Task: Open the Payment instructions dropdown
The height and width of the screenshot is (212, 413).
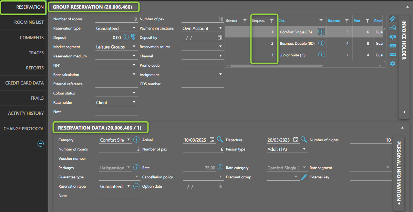Action: 220,28
